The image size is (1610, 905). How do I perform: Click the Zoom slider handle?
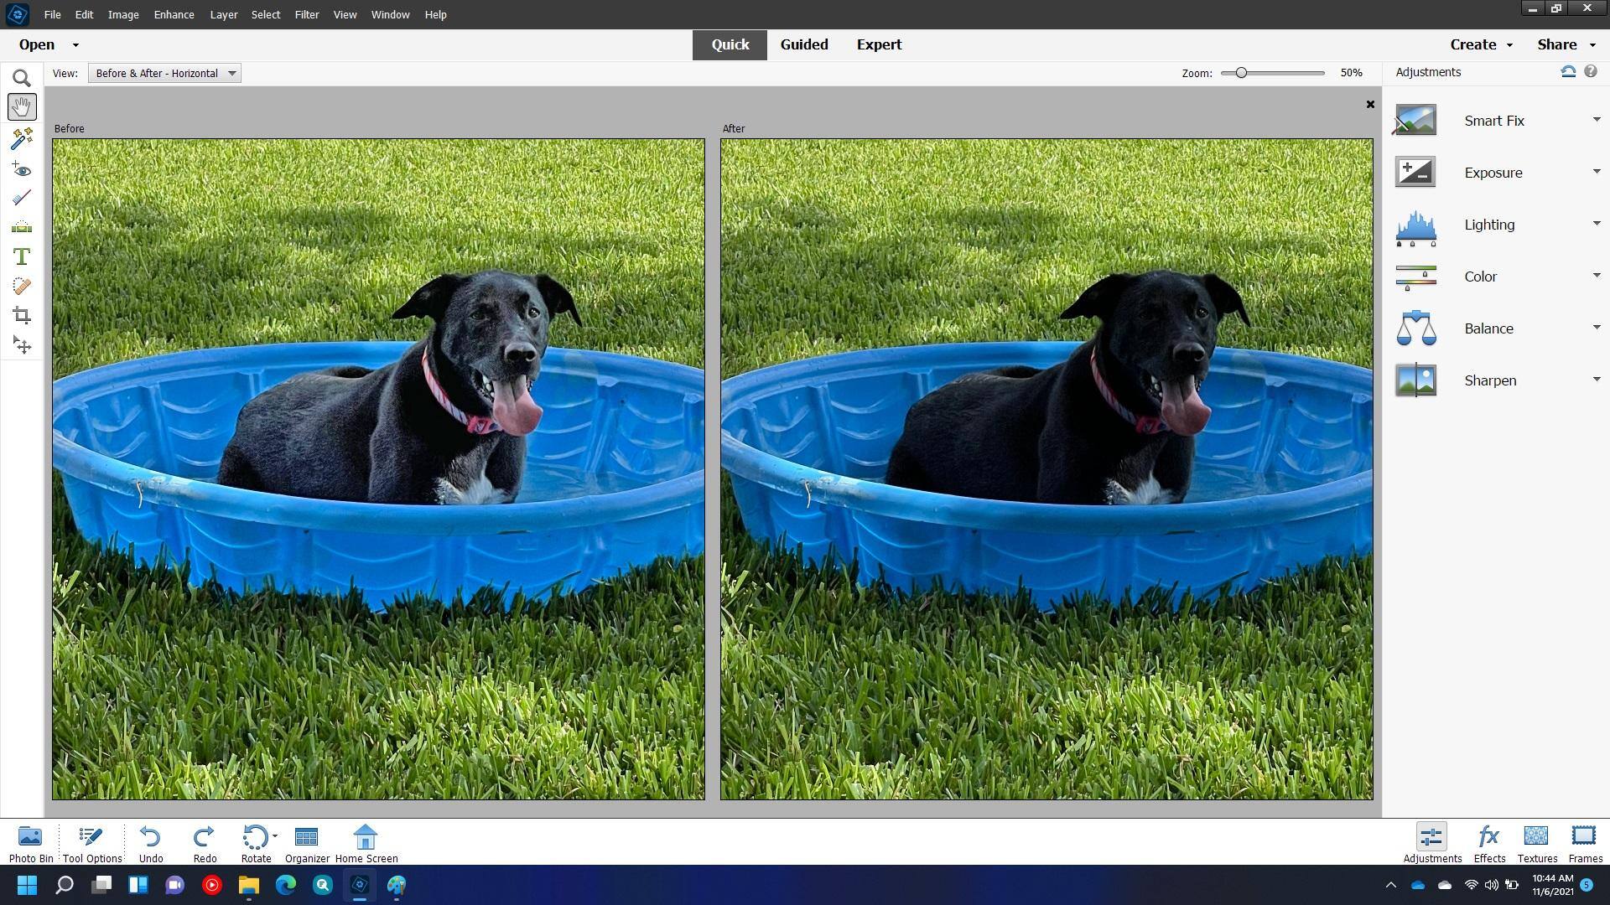pos(1241,73)
